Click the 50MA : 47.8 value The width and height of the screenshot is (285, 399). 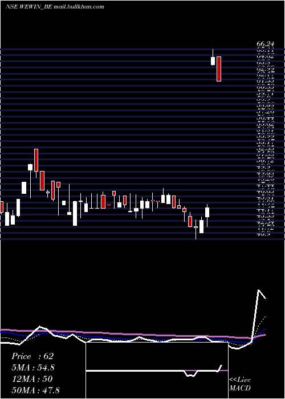(35, 390)
